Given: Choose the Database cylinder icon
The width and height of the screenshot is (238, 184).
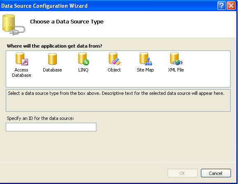Looking at the screenshot, I should click(53, 59).
